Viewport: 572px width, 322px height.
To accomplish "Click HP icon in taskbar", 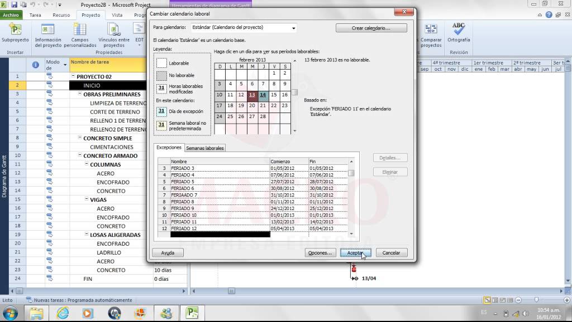I will (115, 313).
